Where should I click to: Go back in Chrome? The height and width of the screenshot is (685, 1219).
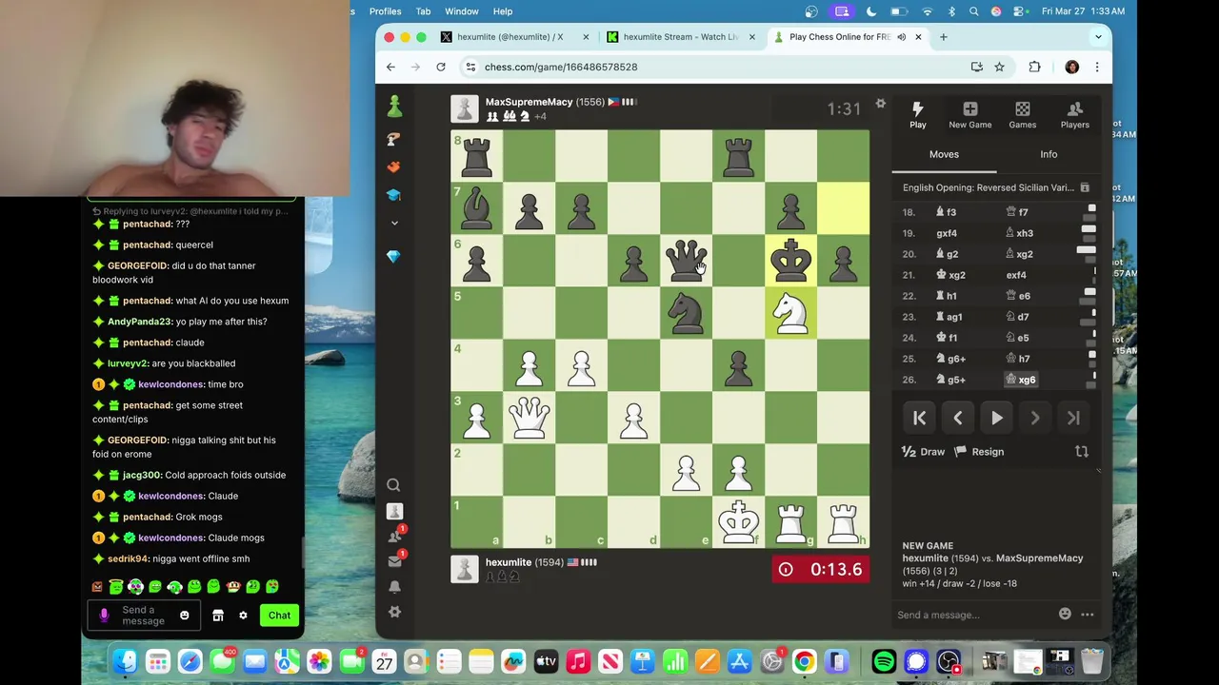coord(390,67)
